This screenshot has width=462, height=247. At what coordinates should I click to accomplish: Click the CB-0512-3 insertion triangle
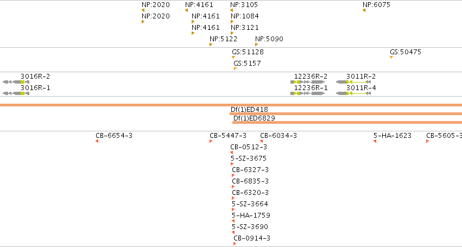(x=232, y=153)
